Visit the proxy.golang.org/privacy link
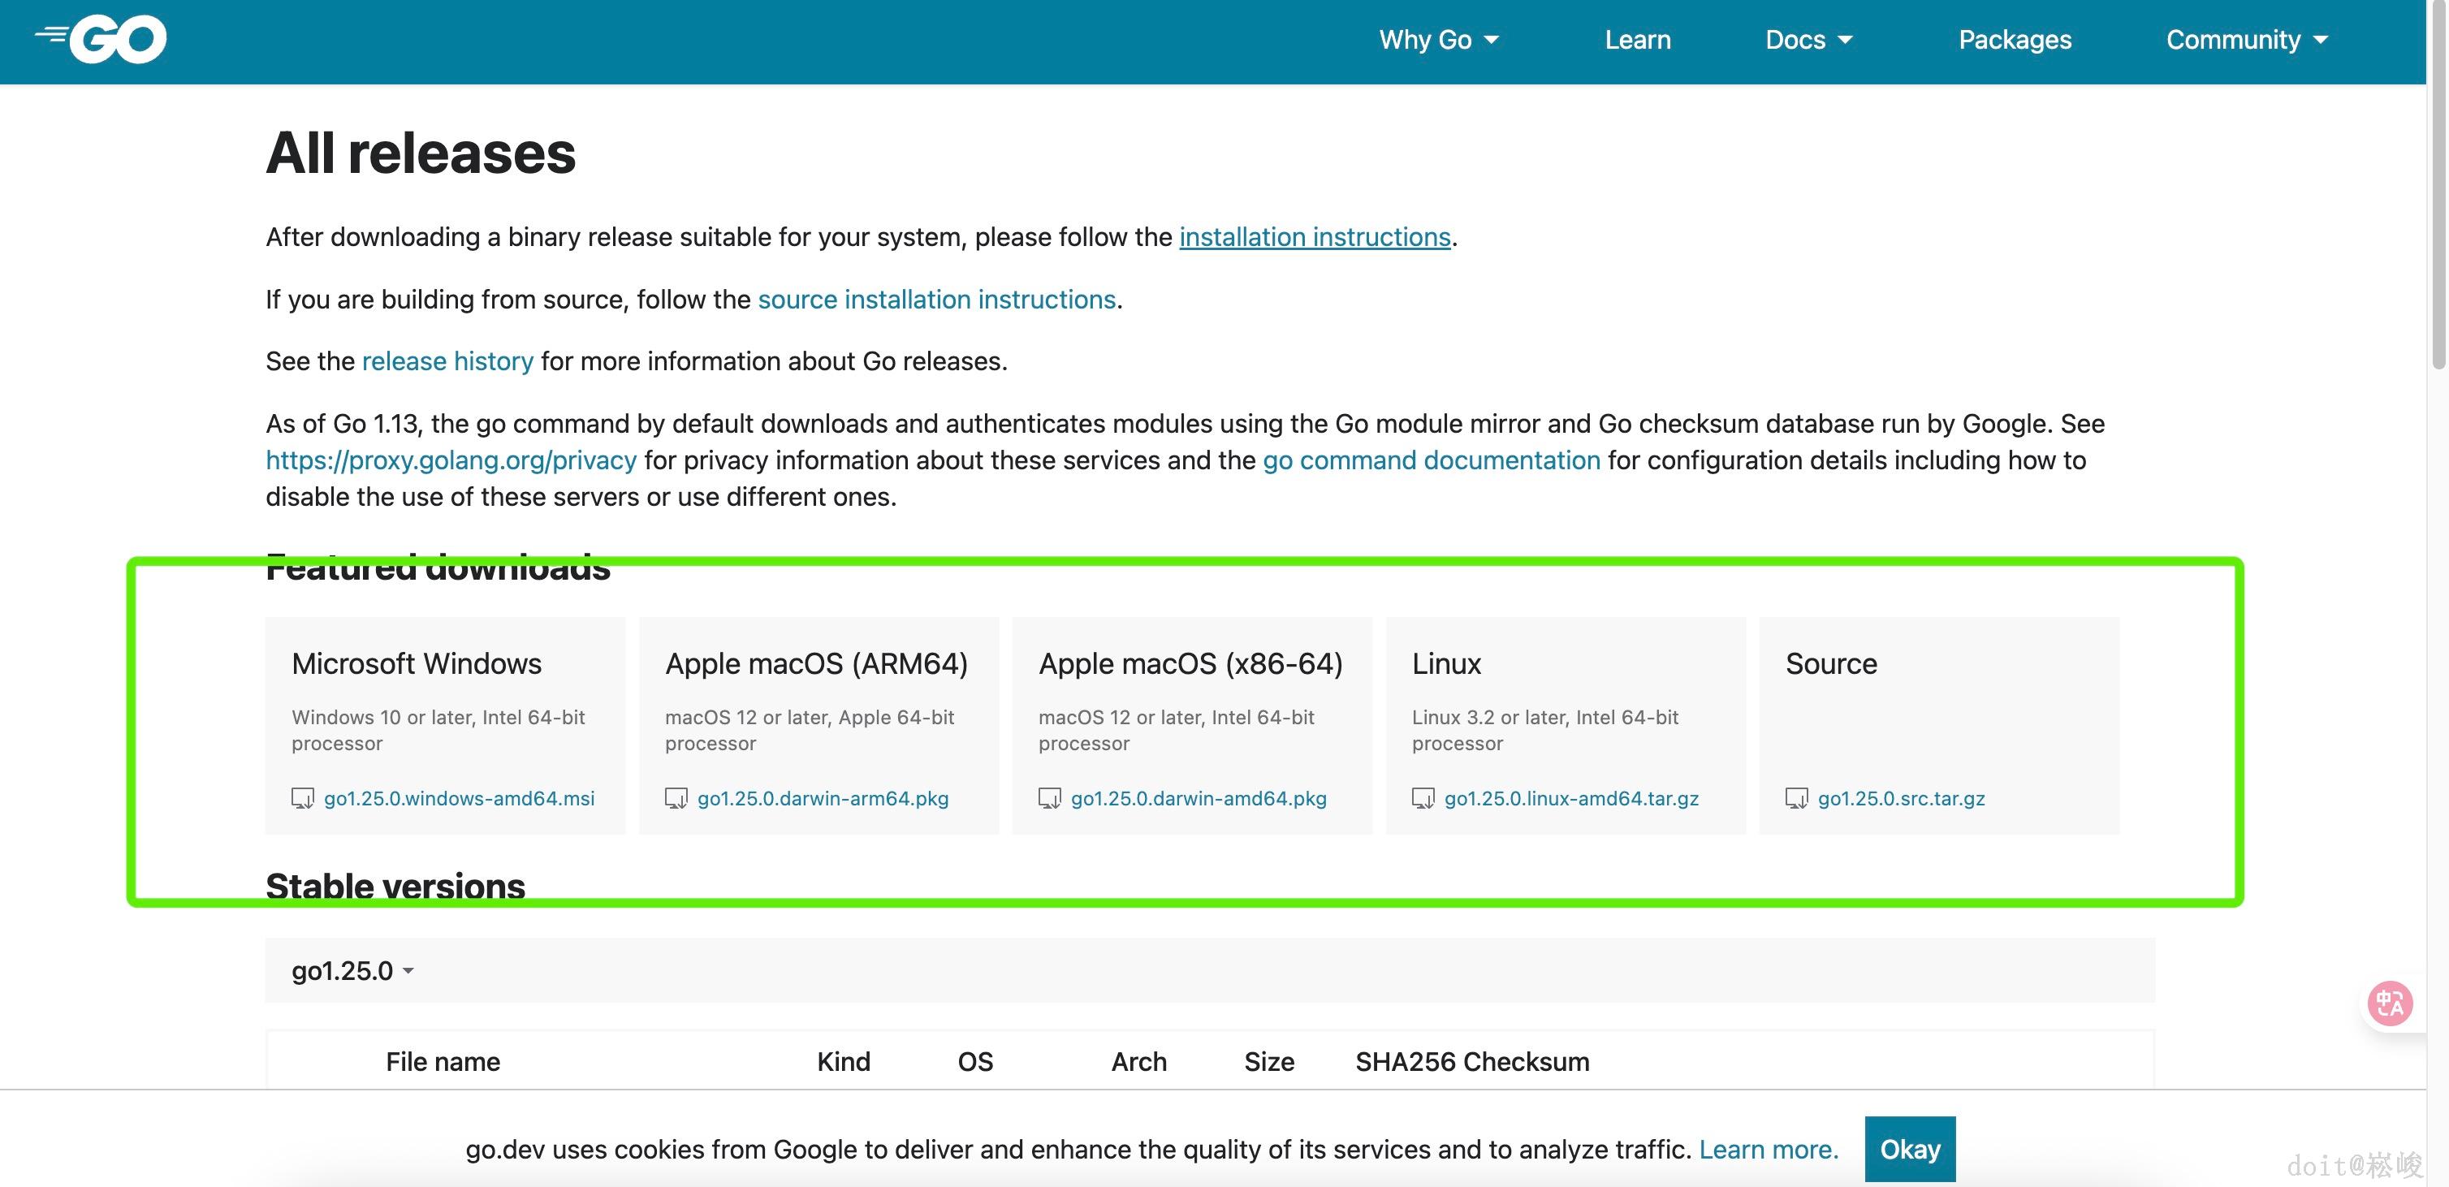2449x1187 pixels. (451, 460)
